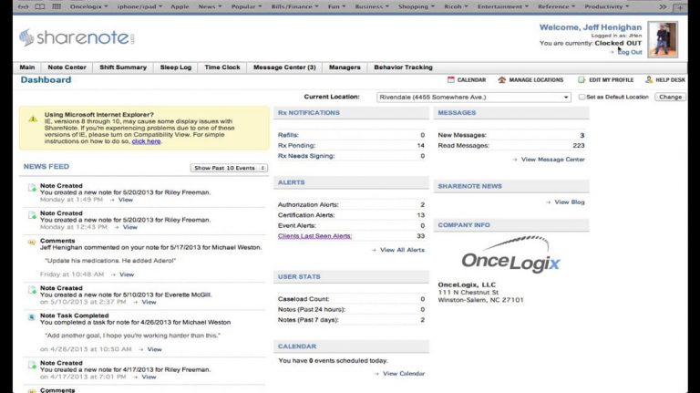Screen dimensions: 700x393
Task: Go to the Behavior Tracking tab
Action: 403,67
